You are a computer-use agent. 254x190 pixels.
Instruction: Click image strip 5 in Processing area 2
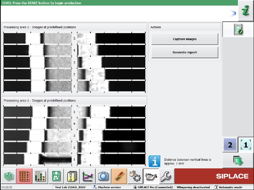pyautogui.click(x=74, y=38)
